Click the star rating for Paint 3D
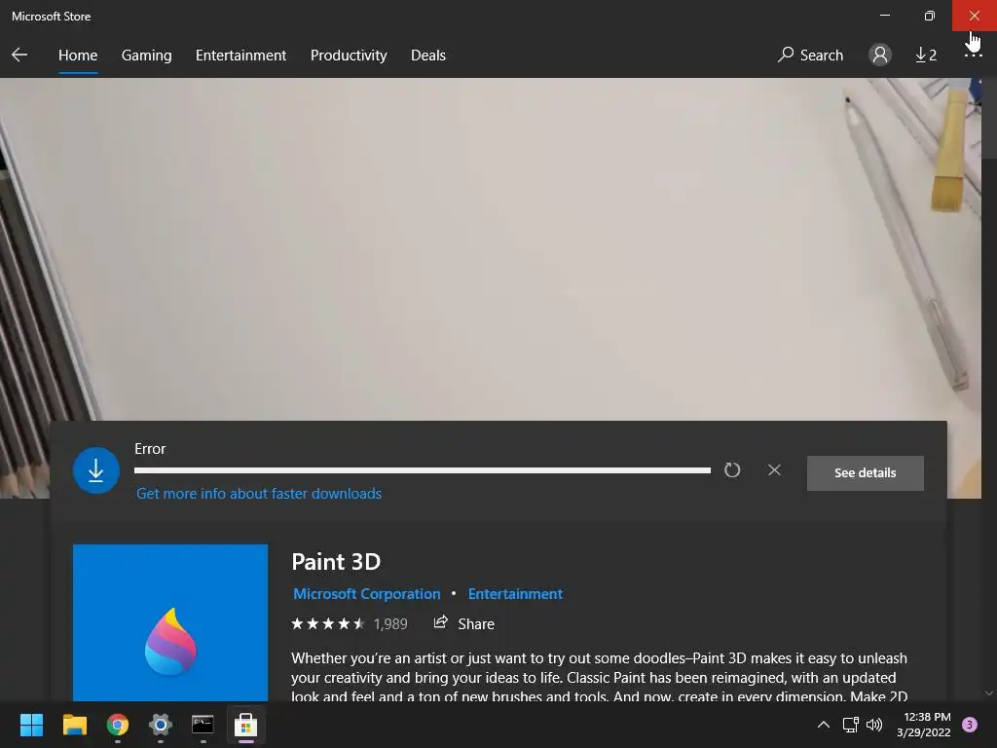The height and width of the screenshot is (748, 997). 327,624
